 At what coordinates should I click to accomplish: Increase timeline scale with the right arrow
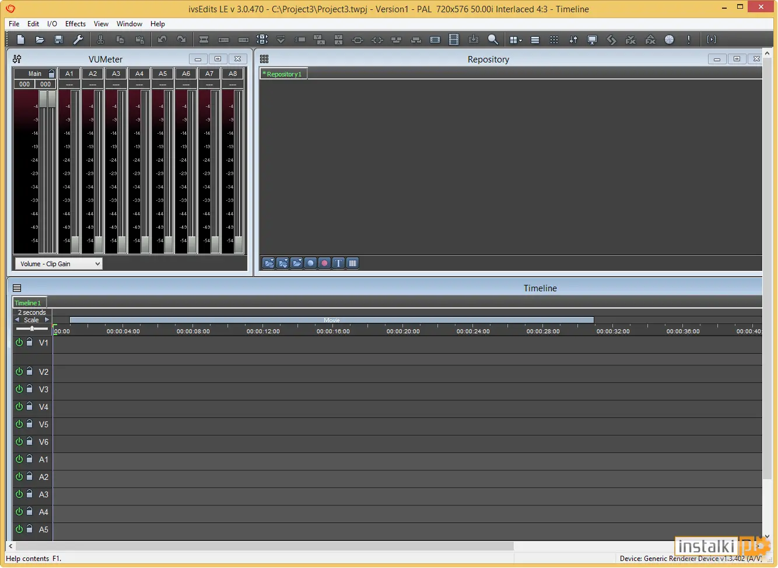(47, 320)
